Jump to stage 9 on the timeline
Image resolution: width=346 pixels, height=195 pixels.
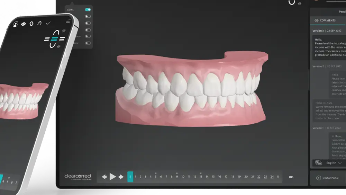click(x=177, y=177)
